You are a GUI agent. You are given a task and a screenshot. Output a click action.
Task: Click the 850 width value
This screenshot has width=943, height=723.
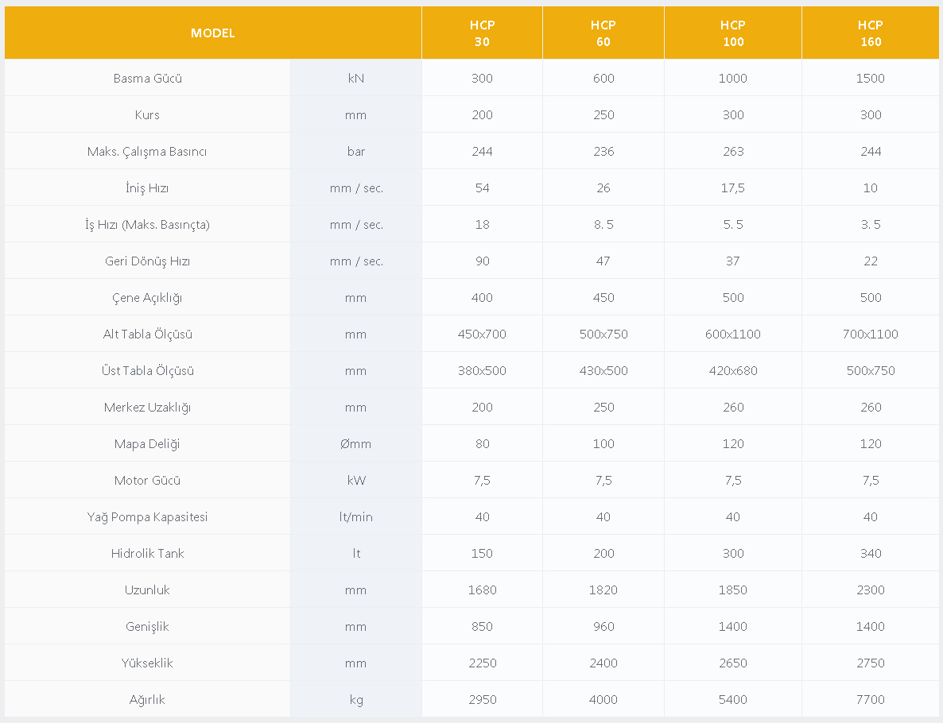(483, 627)
